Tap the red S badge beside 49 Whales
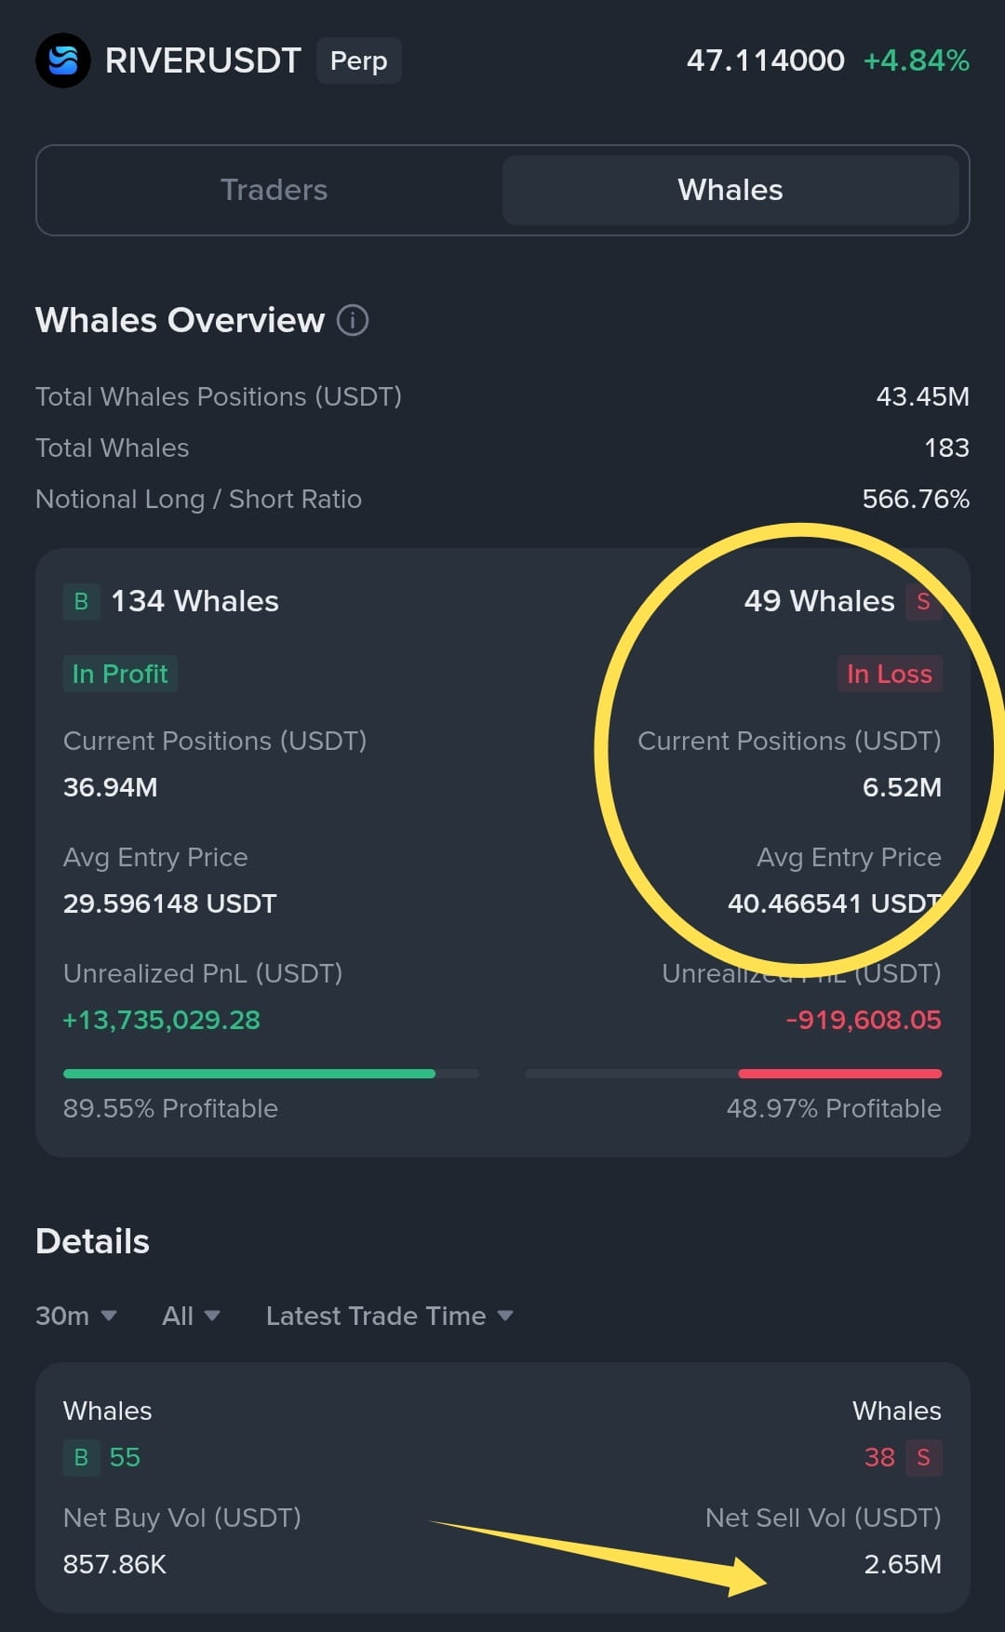 click(923, 601)
